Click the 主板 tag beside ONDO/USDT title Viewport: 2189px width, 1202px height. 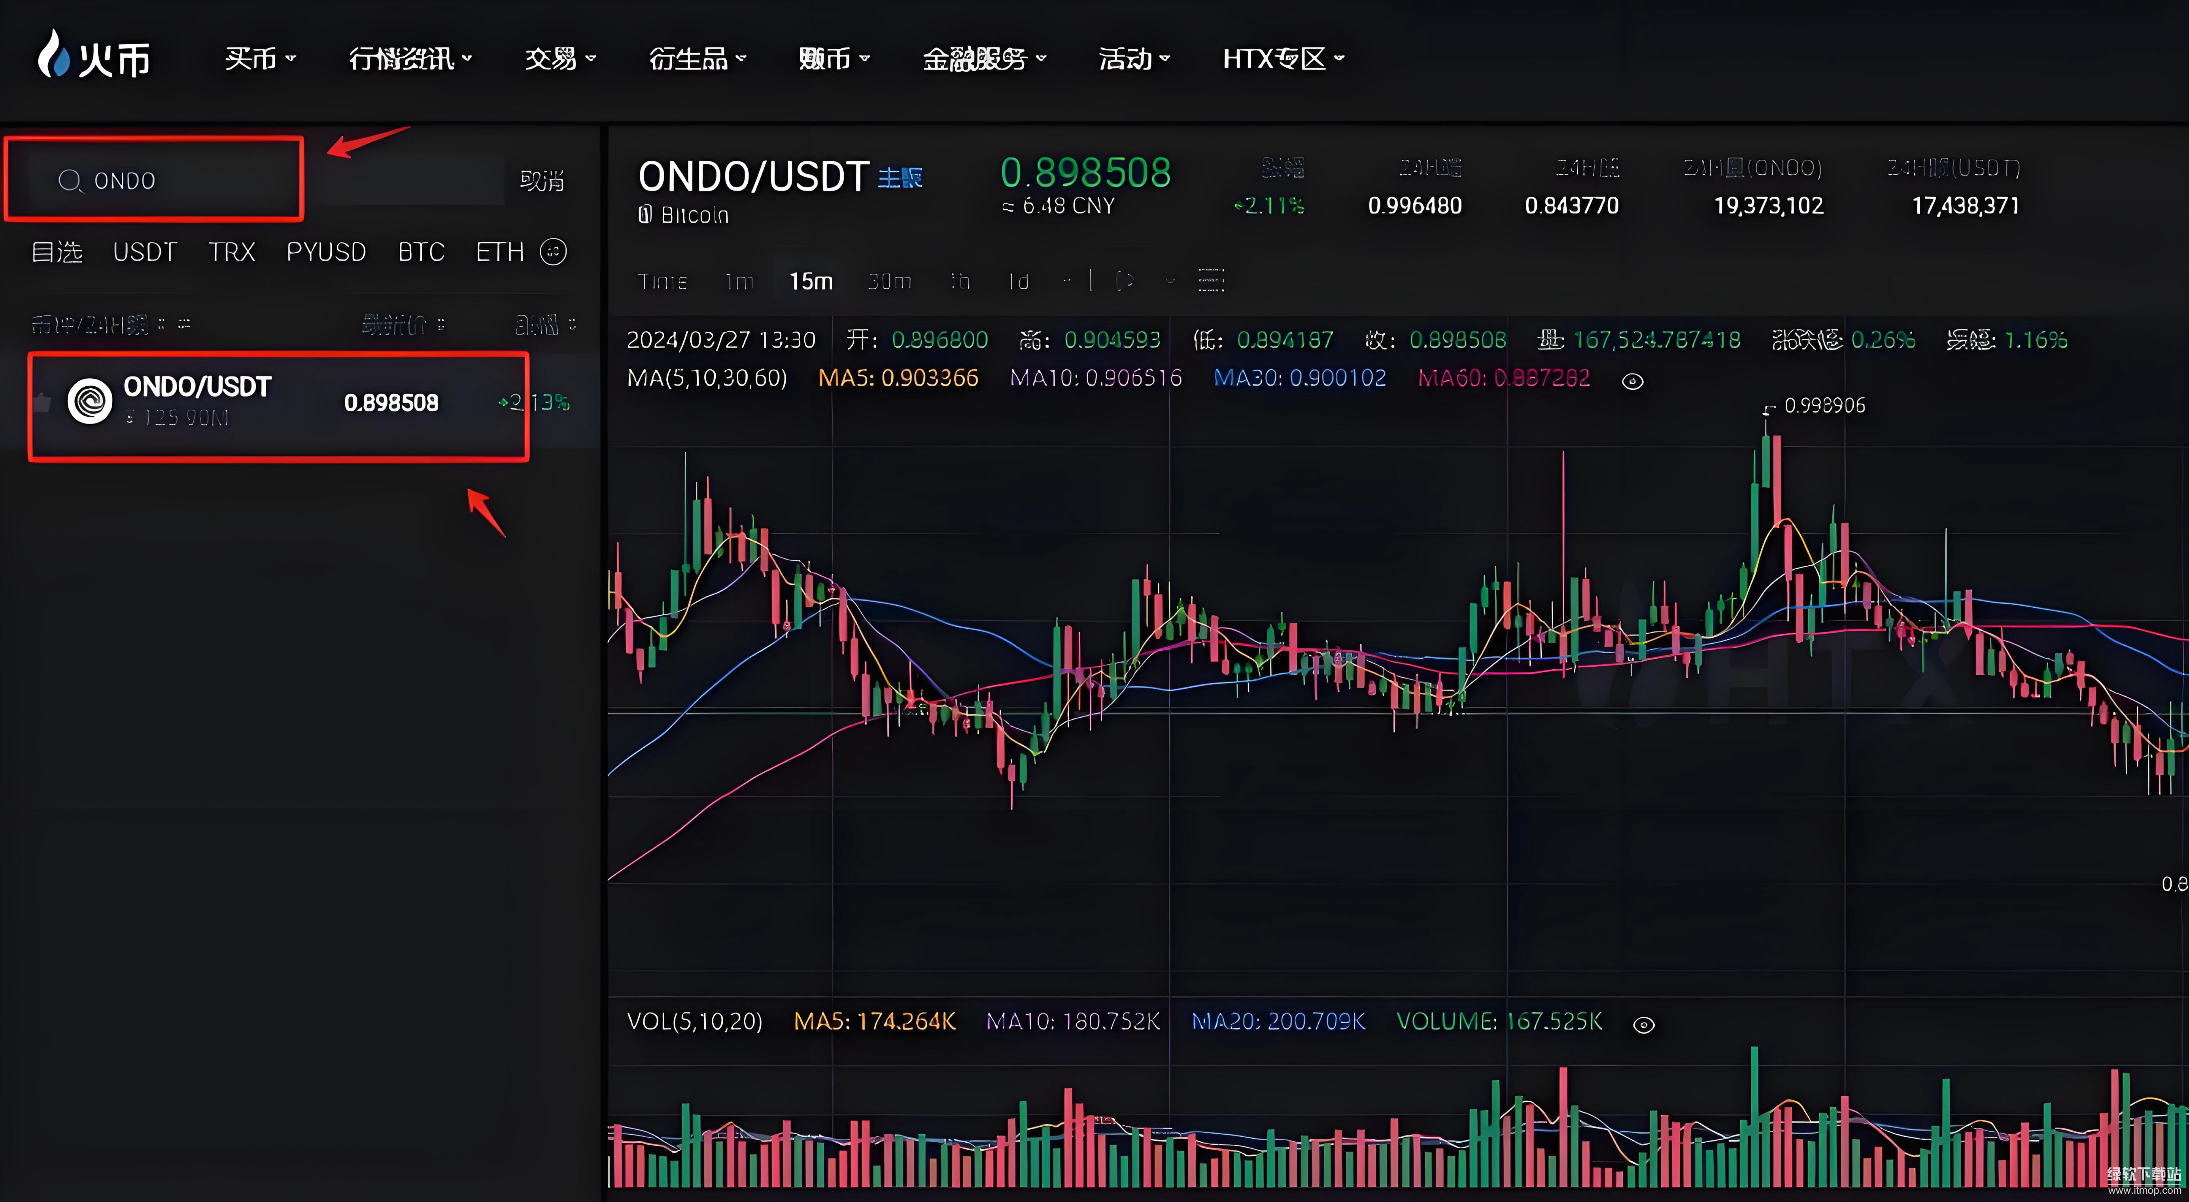[x=901, y=178]
